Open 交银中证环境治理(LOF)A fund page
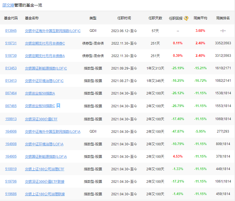Image resolution: width=235 pixels, height=201 pixels. point(44,144)
